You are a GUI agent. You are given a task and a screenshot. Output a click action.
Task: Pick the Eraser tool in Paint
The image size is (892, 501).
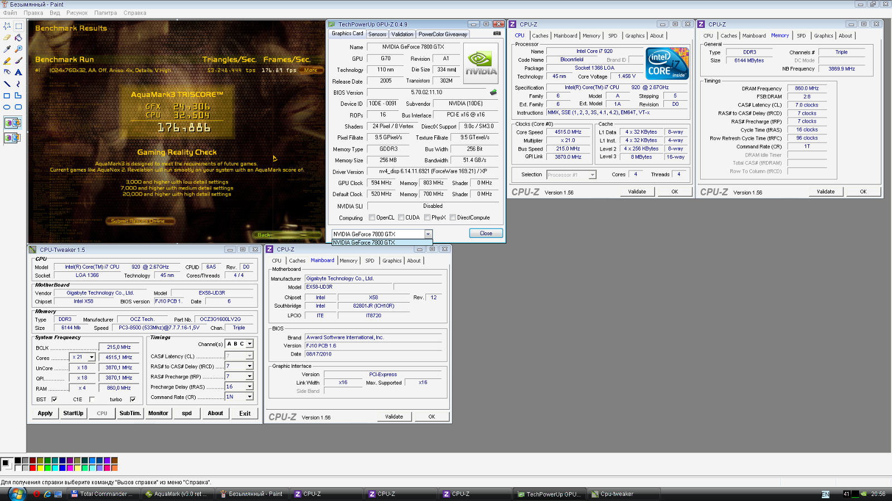[x=7, y=38]
